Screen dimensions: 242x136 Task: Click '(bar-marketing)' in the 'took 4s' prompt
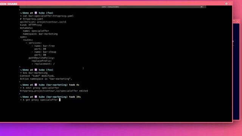57,85
